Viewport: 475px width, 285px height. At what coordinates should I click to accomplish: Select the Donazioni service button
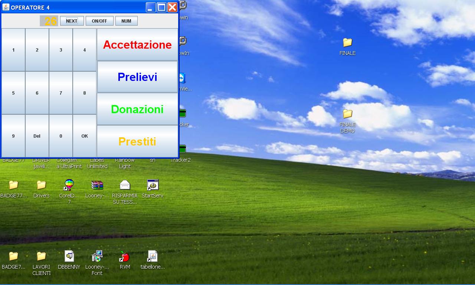[137, 109]
